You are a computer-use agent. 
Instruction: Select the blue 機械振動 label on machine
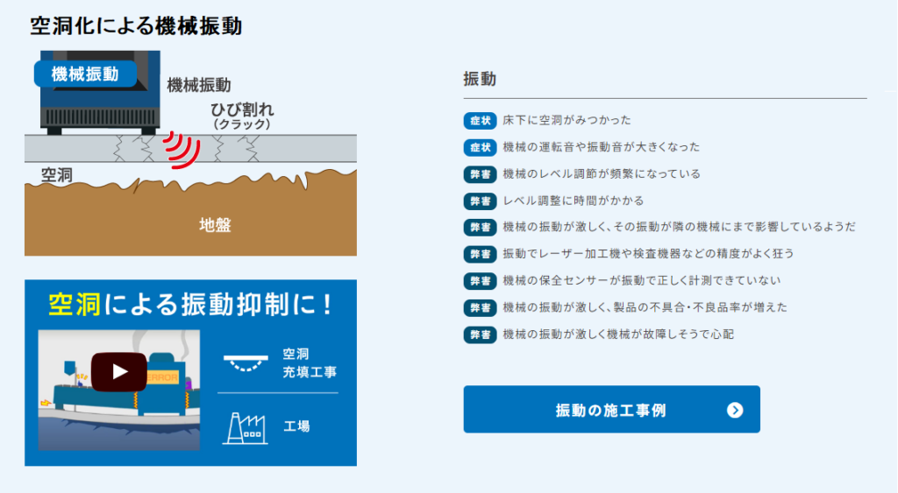(85, 74)
